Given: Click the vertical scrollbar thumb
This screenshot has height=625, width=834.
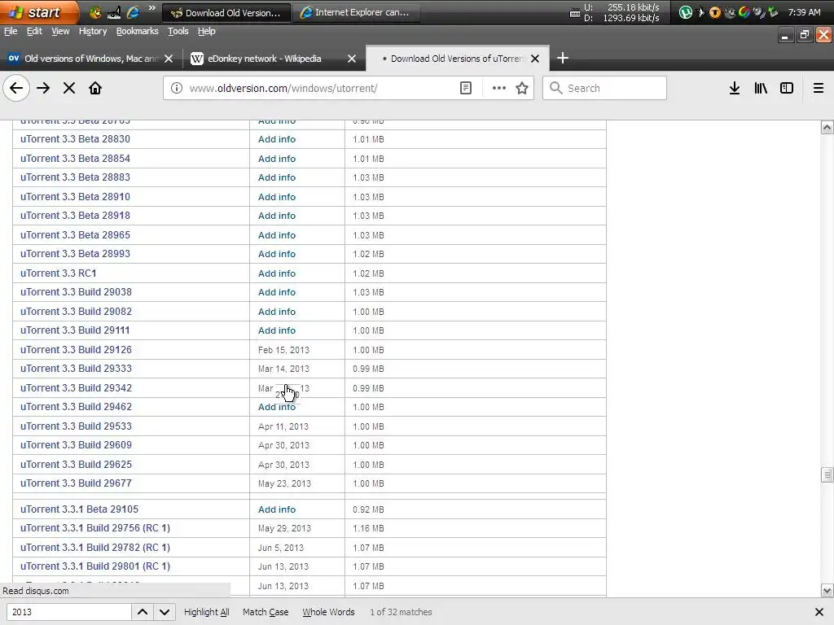Looking at the screenshot, I should [x=827, y=474].
